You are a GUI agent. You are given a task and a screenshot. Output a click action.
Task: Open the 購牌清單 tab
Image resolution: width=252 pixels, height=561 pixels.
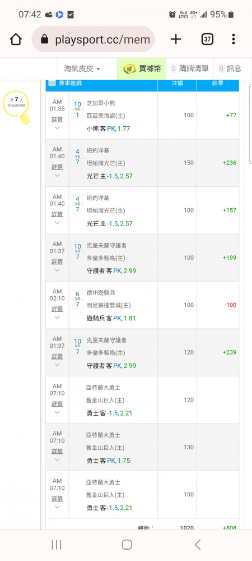click(190, 68)
